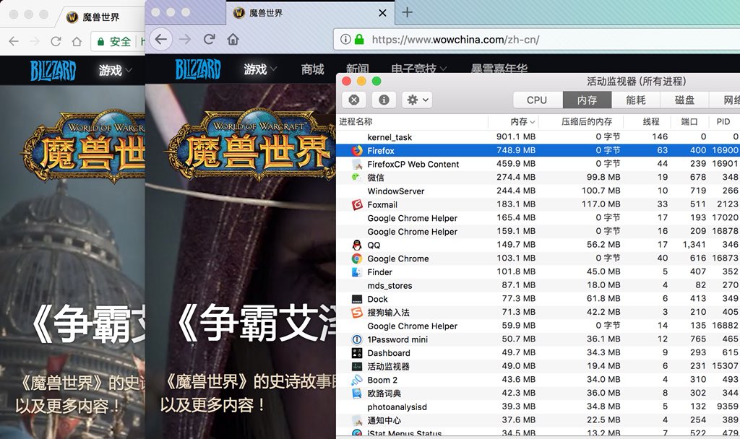Click the Blizzard logo in the Firefox window
740x439 pixels.
(198, 69)
